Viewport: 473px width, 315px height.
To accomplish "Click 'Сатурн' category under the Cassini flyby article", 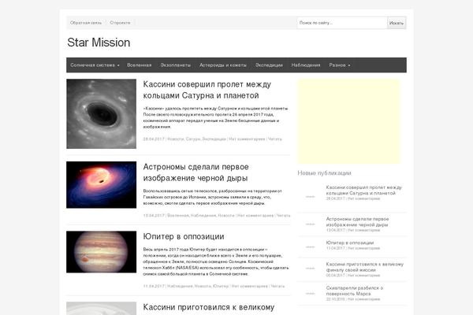I will (193, 139).
